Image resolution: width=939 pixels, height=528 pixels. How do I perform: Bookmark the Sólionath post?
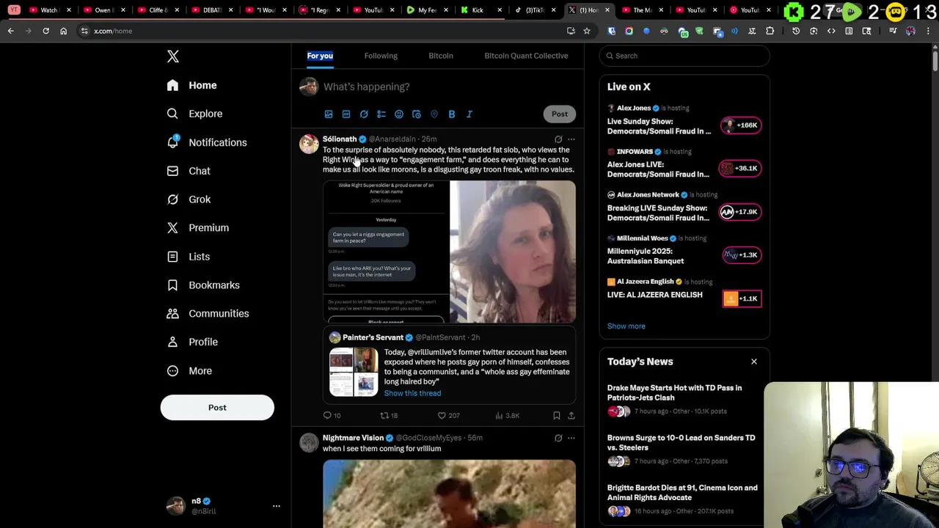pos(557,416)
